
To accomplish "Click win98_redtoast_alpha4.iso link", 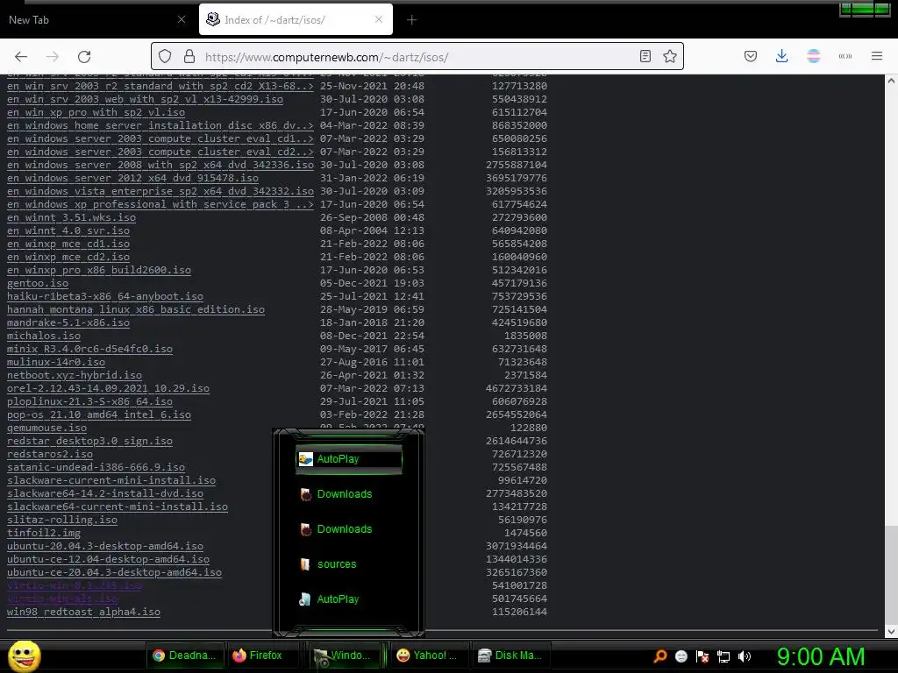I will pos(83,613).
